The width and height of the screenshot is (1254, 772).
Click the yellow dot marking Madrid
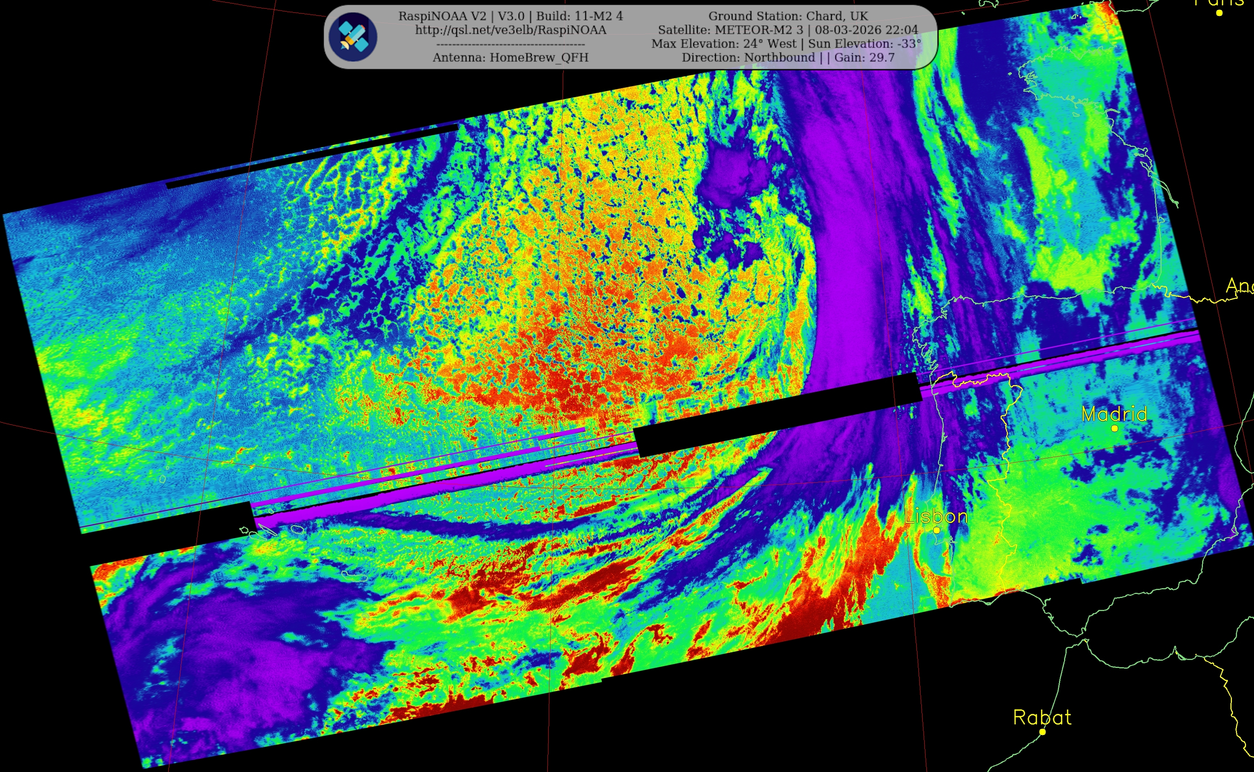pos(1115,428)
